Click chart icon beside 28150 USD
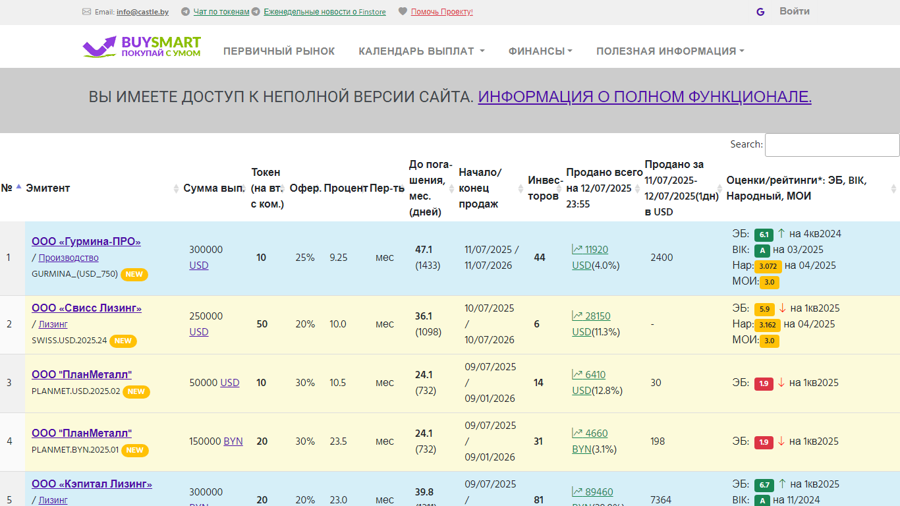This screenshot has height=506, width=900. click(x=577, y=316)
